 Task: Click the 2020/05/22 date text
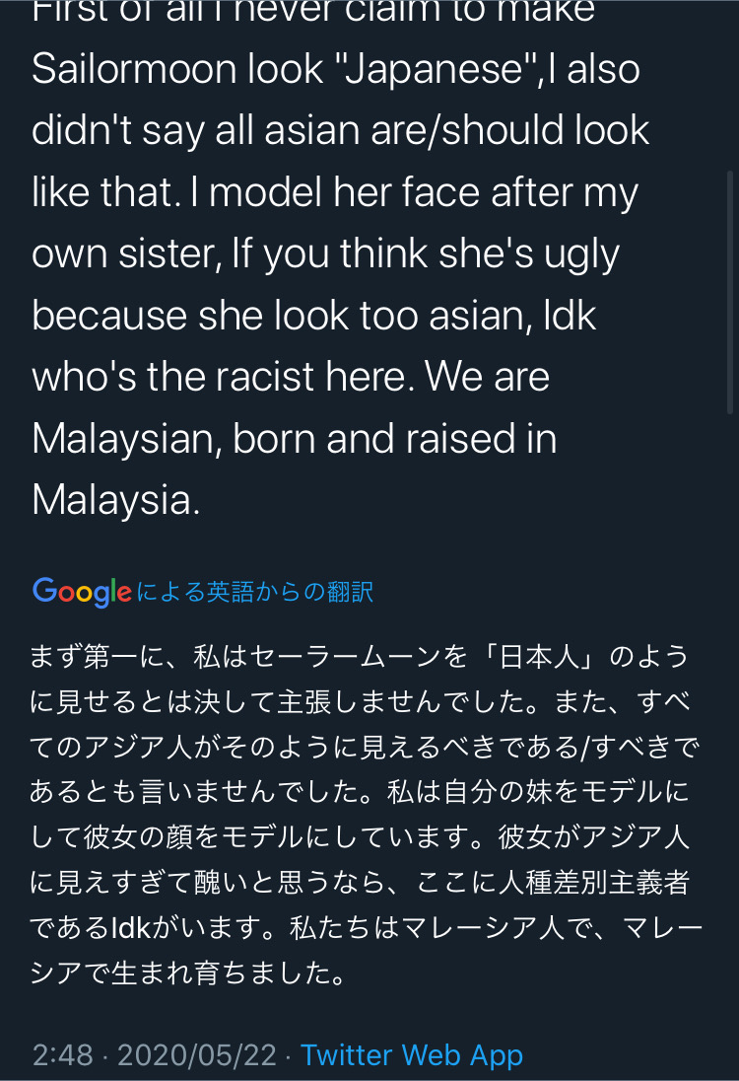point(197,1054)
